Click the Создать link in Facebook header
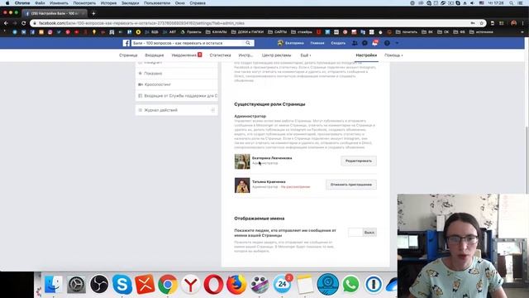 click(338, 43)
